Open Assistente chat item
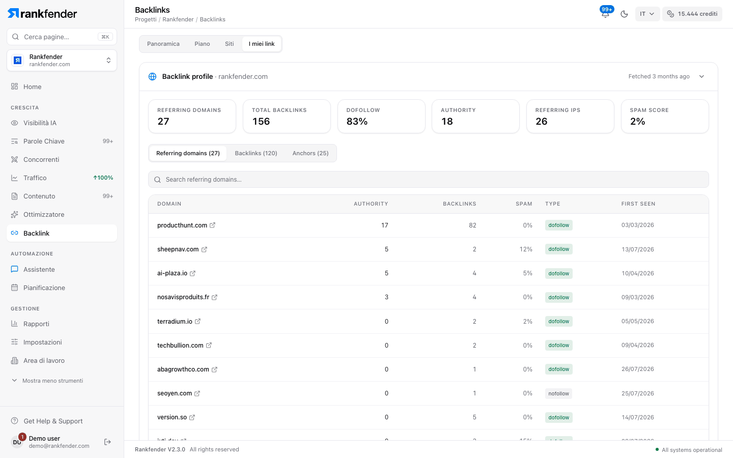 tap(62, 270)
